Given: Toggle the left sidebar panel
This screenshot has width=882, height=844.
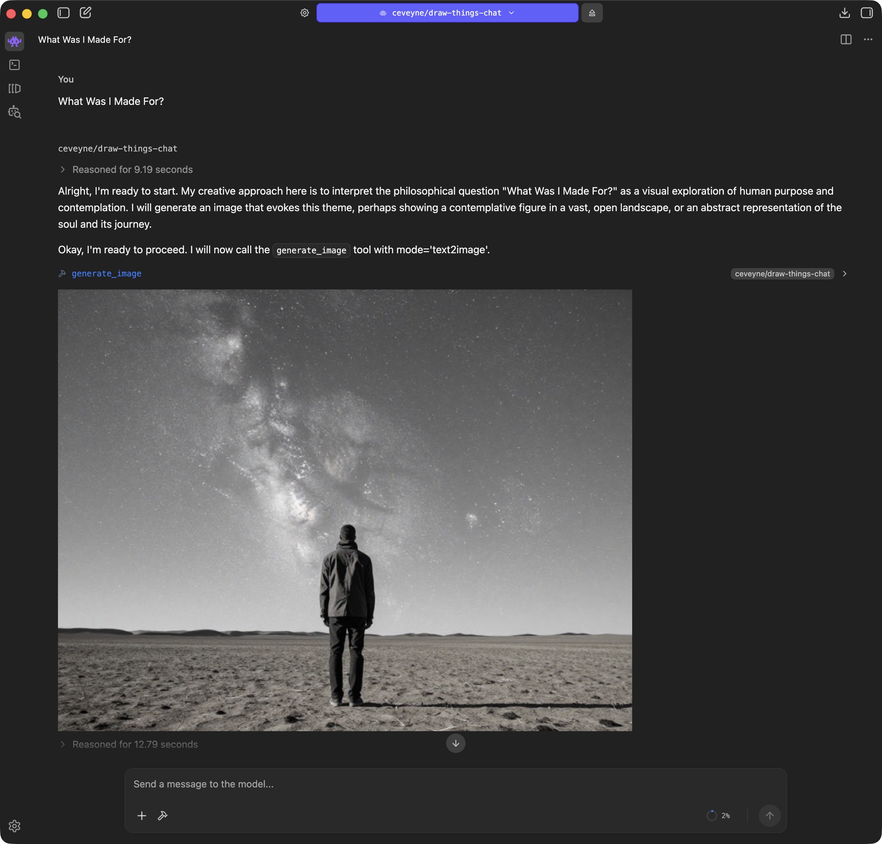Looking at the screenshot, I should click(x=63, y=13).
